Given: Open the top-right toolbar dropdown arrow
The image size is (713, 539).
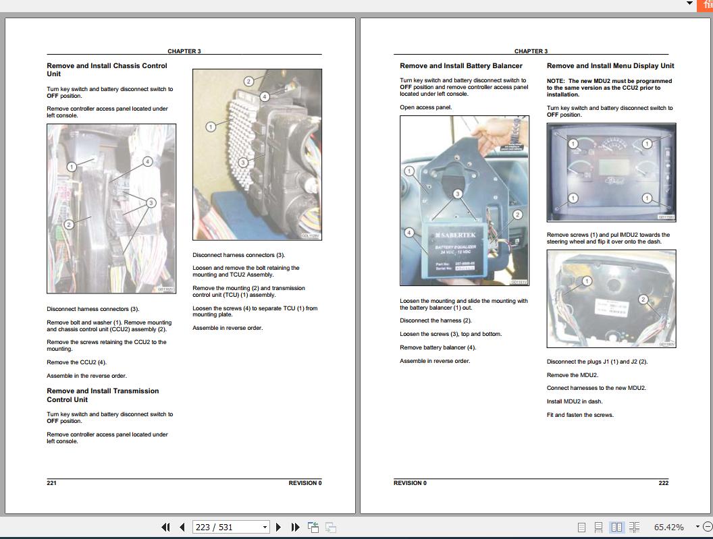Looking at the screenshot, I should tap(690, 3).
